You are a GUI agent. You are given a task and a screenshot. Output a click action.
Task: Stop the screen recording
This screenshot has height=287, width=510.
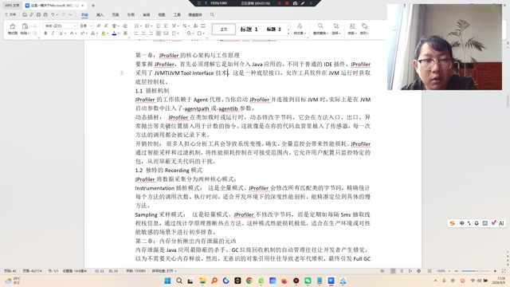tap(287, 3)
